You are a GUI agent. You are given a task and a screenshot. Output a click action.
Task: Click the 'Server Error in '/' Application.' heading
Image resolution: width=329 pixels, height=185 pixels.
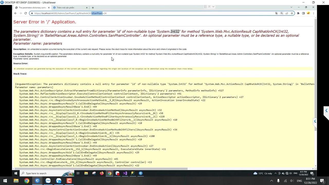45,22
